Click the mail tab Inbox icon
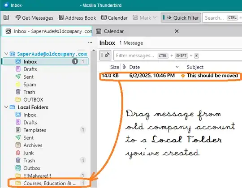The height and width of the screenshot is (188, 242). (x=8, y=31)
